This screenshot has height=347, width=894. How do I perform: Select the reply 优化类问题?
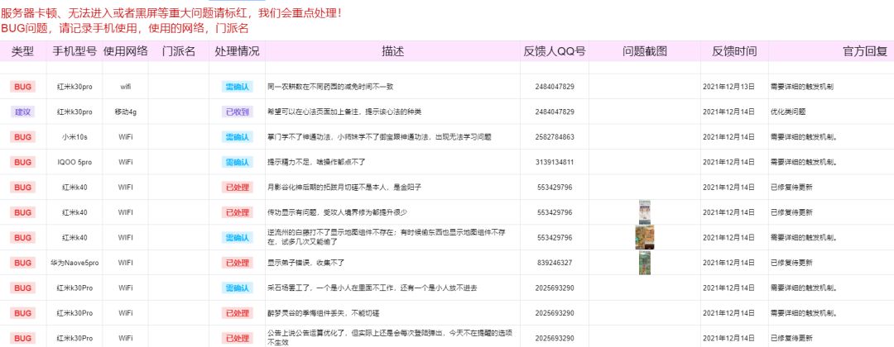coord(788,112)
